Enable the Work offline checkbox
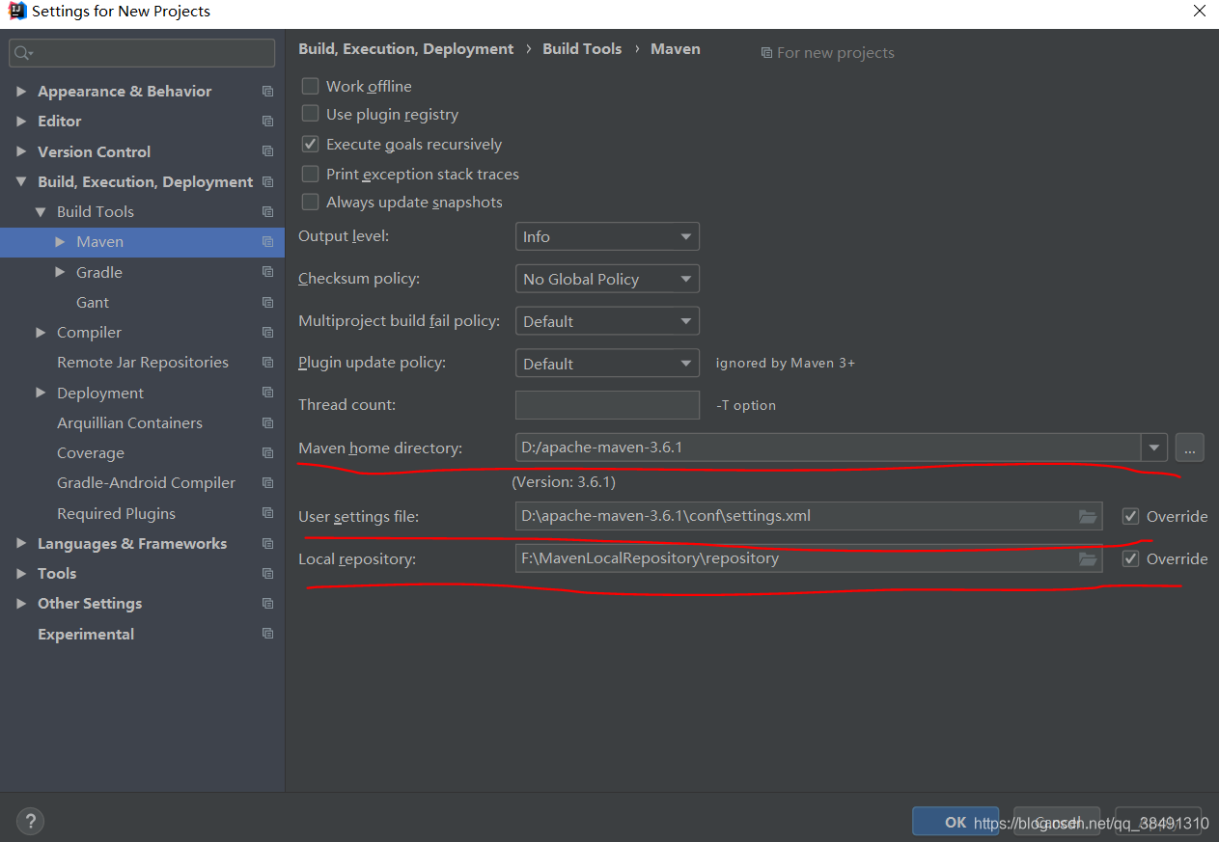Image resolution: width=1219 pixels, height=842 pixels. pos(310,86)
